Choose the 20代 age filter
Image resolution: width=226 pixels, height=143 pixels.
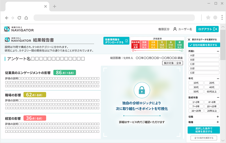tap(212, 83)
